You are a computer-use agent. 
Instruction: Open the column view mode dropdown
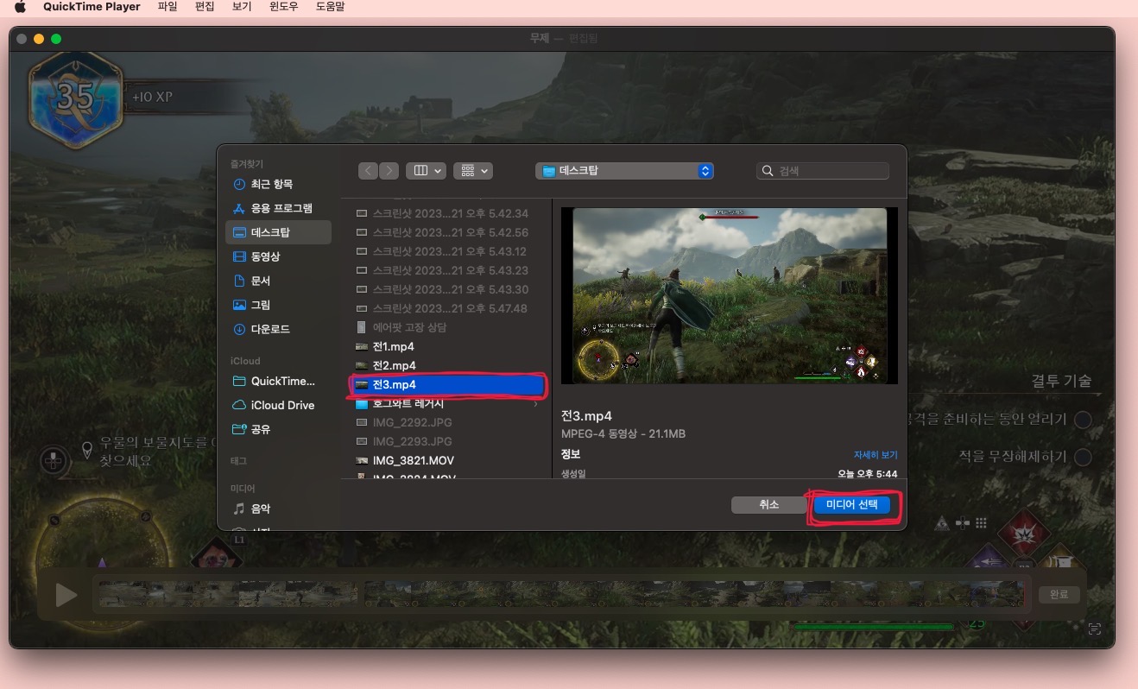point(426,171)
